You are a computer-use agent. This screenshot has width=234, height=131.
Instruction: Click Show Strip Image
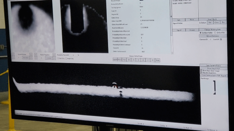[214, 68]
